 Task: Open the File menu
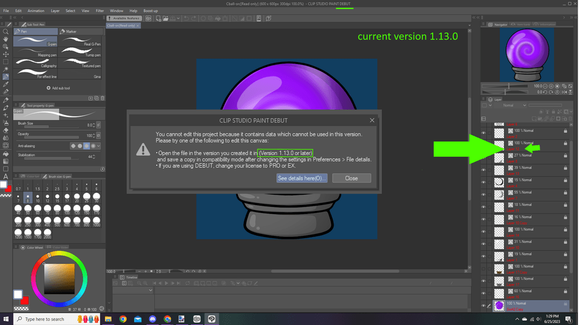point(6,11)
